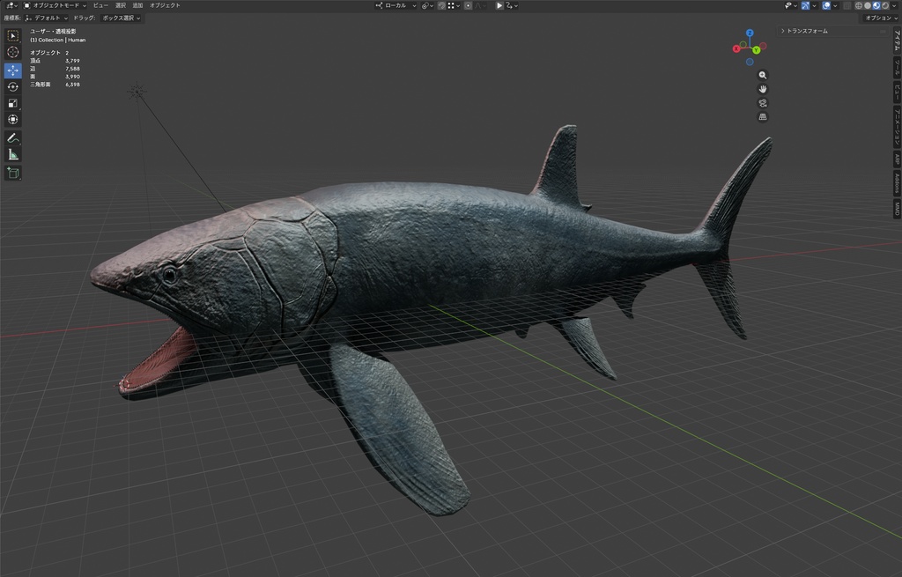Select the Move tool

12,70
